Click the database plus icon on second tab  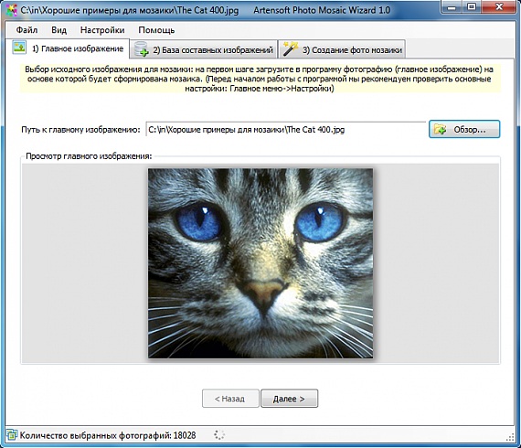(x=142, y=49)
